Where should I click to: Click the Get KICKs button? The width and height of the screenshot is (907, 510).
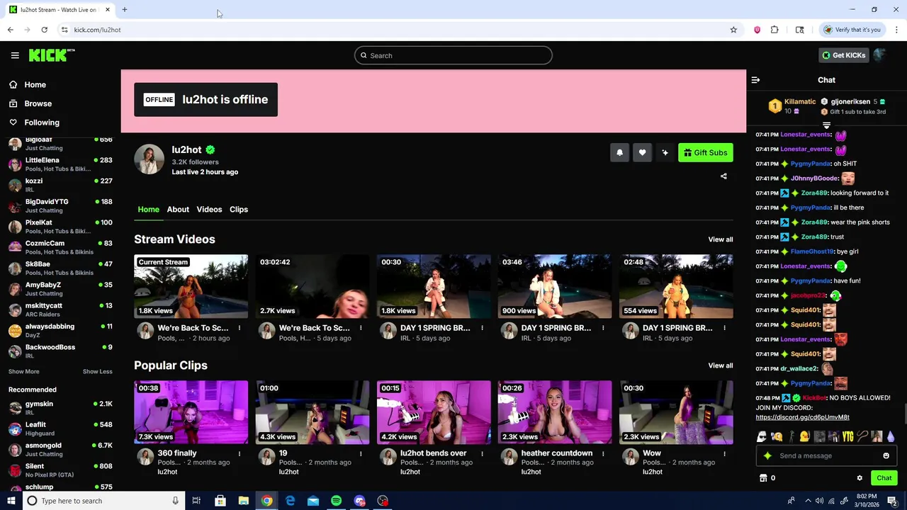(843, 55)
